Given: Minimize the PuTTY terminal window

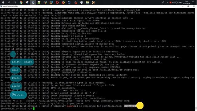Looking at the screenshot, I should 183,6.
